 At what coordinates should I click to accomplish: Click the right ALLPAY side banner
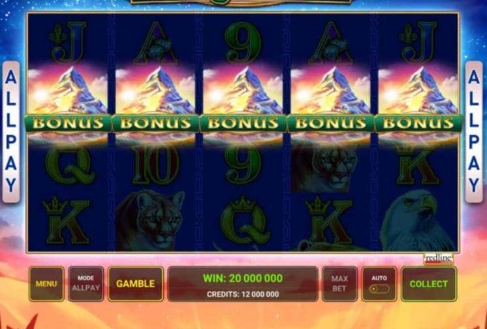pyautogui.click(x=474, y=132)
